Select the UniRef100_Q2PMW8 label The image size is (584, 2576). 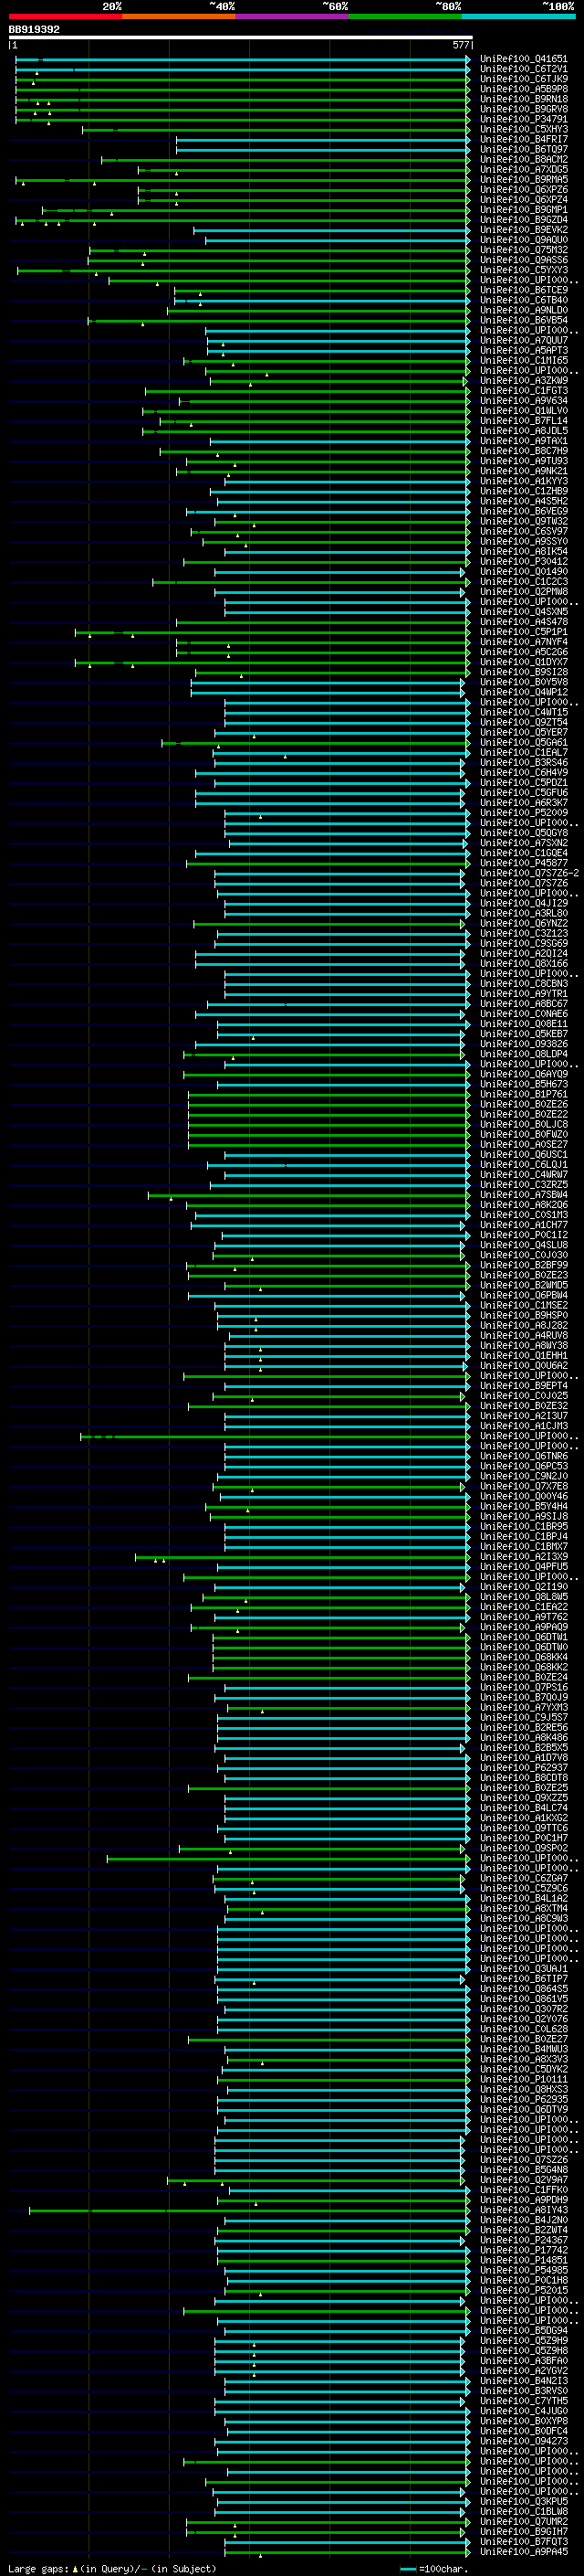(524, 592)
